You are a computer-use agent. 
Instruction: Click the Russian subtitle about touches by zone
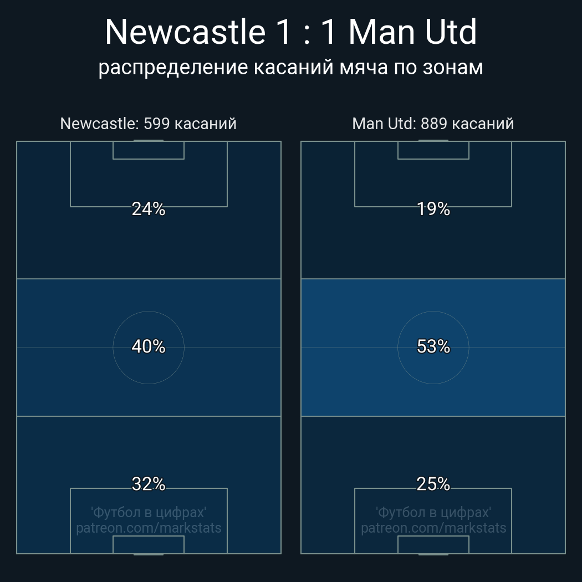tap(290, 67)
